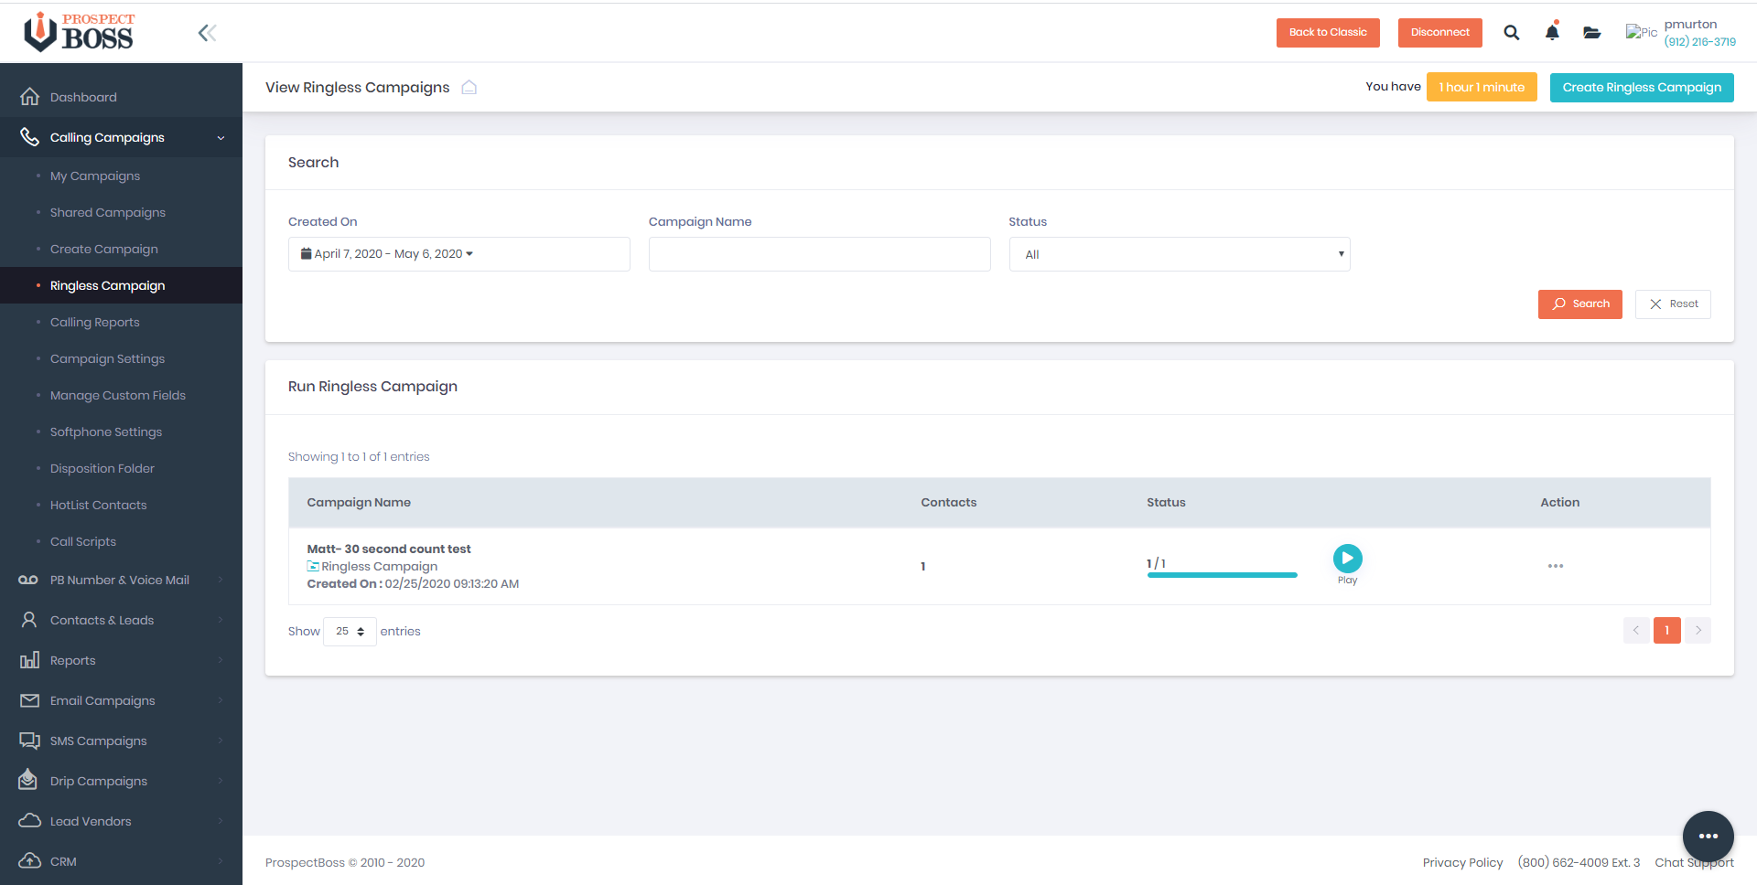Open the Created On date range picker
Viewport: 1757px width, 885px height.
(458, 254)
